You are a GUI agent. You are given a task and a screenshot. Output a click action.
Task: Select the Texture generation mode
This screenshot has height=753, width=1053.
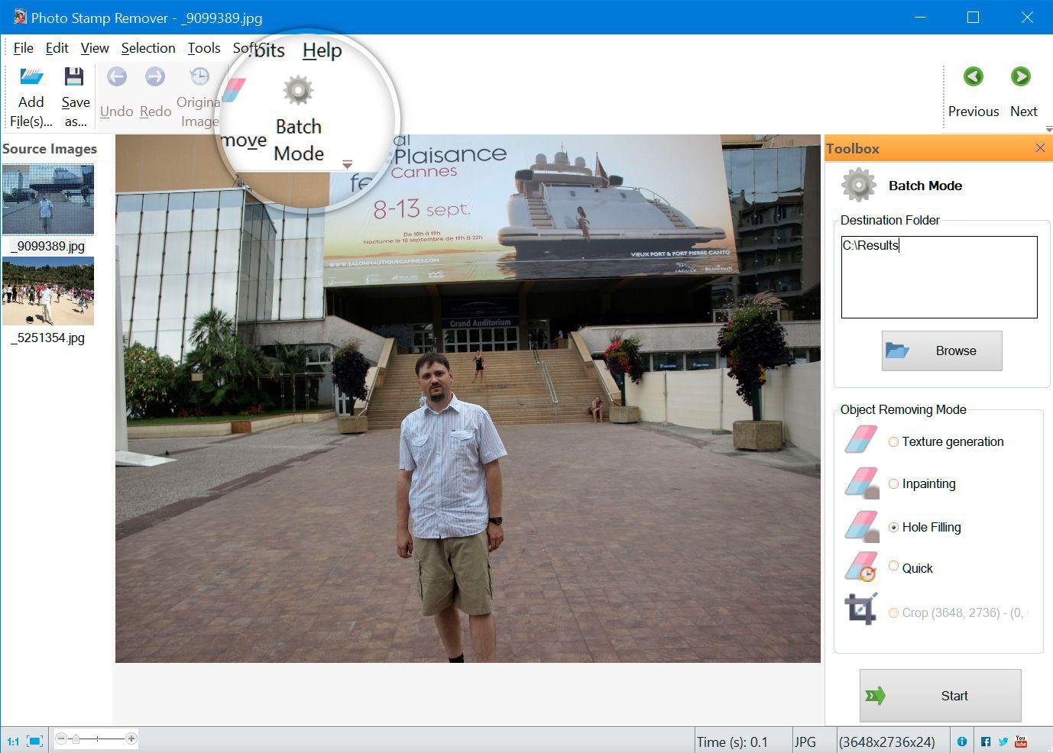click(x=893, y=441)
